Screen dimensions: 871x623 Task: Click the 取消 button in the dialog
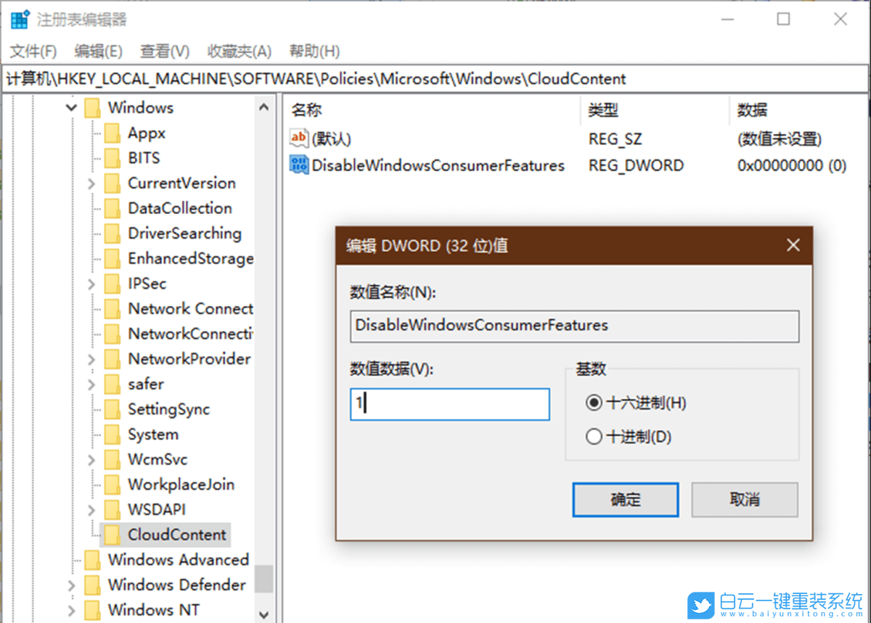click(745, 500)
